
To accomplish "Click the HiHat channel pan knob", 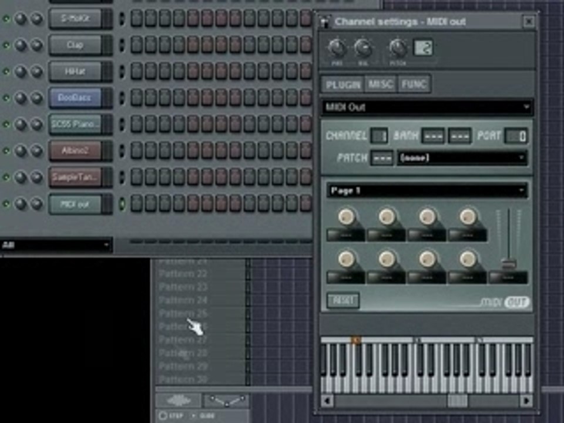I will point(21,71).
